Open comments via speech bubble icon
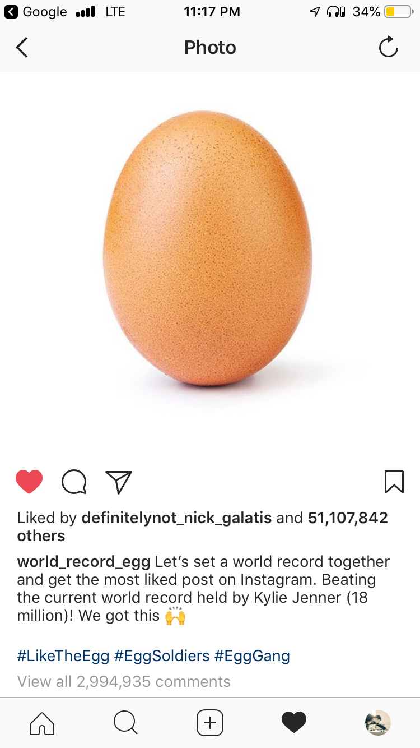The width and height of the screenshot is (420, 748). [x=74, y=482]
